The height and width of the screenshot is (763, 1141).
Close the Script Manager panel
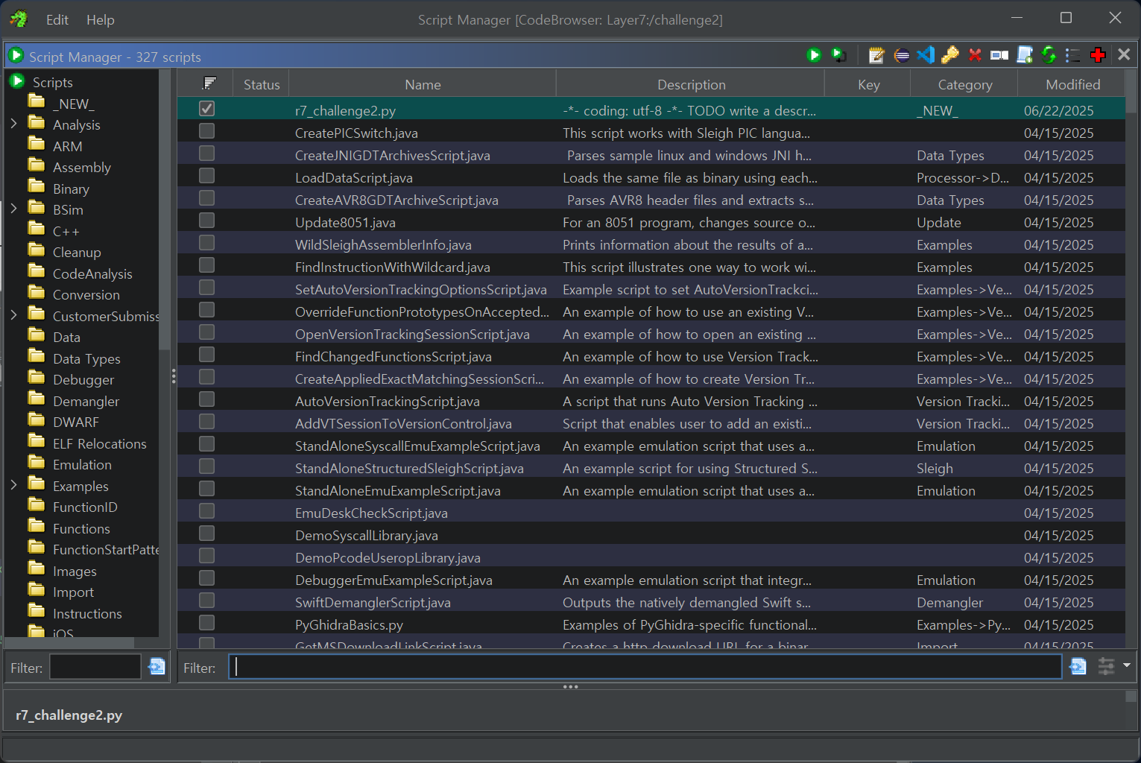1124,54
